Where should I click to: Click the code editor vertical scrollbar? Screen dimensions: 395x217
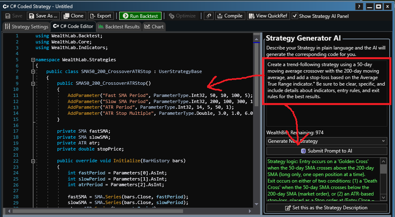tap(256, 74)
